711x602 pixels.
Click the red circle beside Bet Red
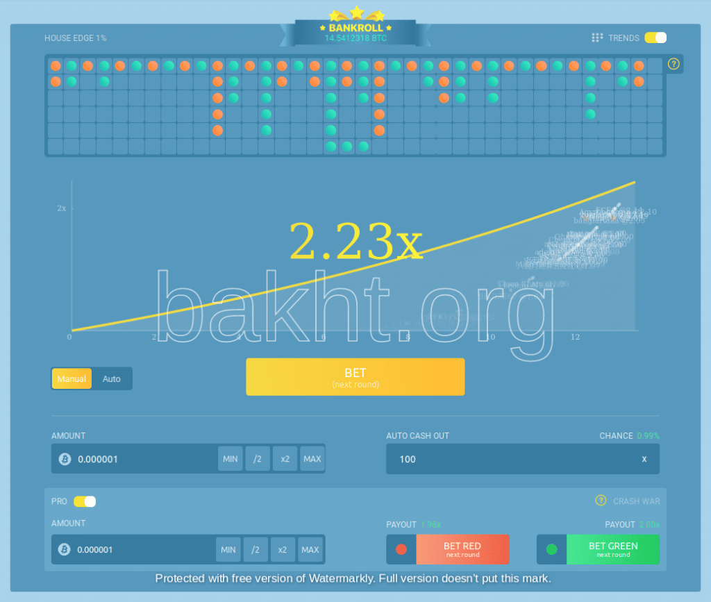point(401,549)
